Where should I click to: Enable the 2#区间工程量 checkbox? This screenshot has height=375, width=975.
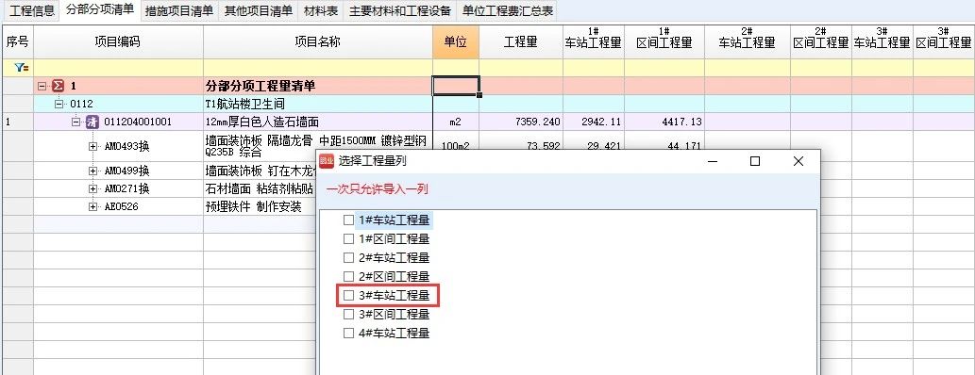348,276
